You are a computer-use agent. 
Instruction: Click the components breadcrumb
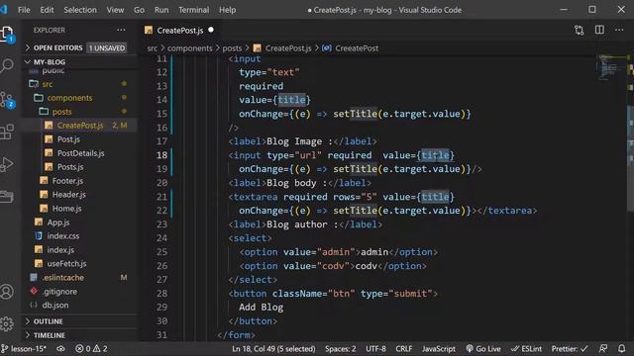click(189, 48)
